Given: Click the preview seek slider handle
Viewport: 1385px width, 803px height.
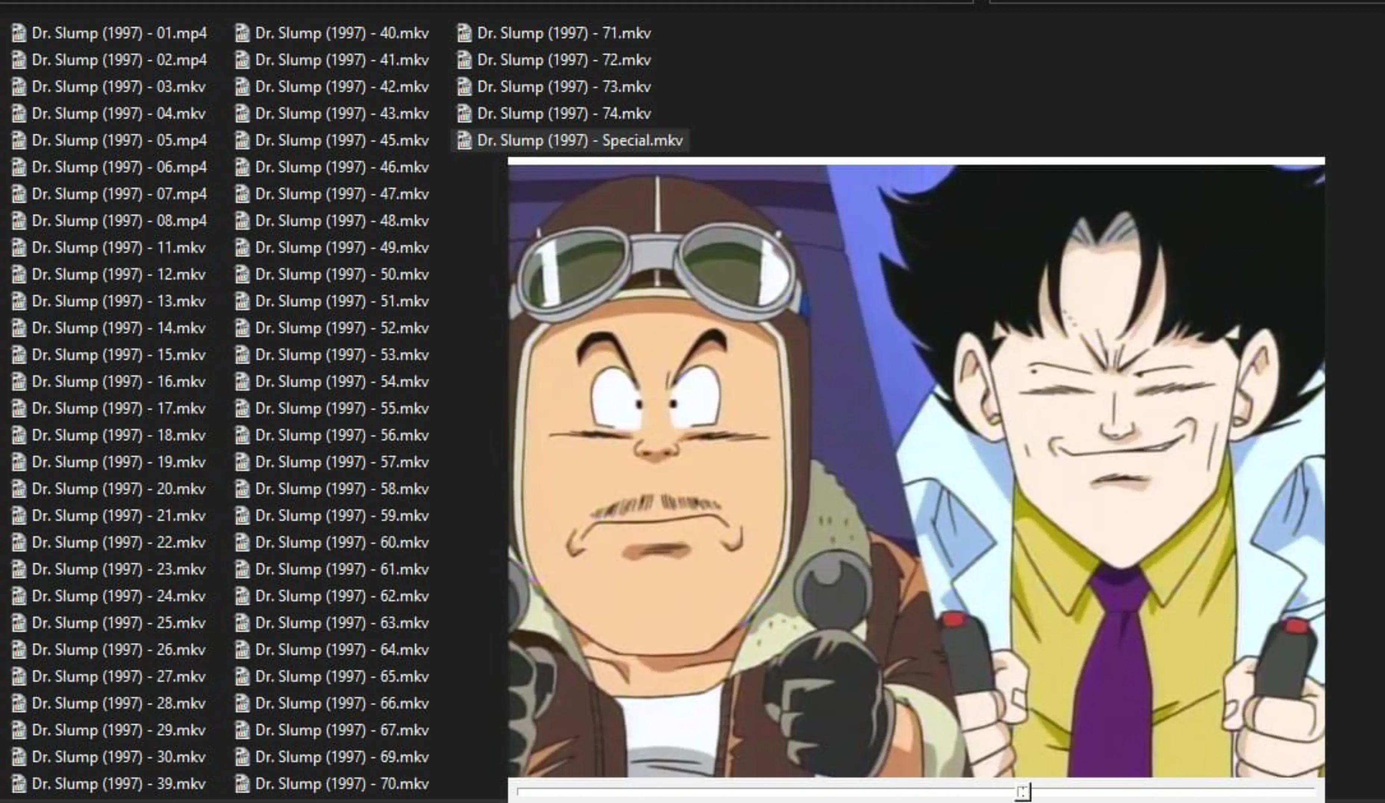Looking at the screenshot, I should click(1023, 791).
